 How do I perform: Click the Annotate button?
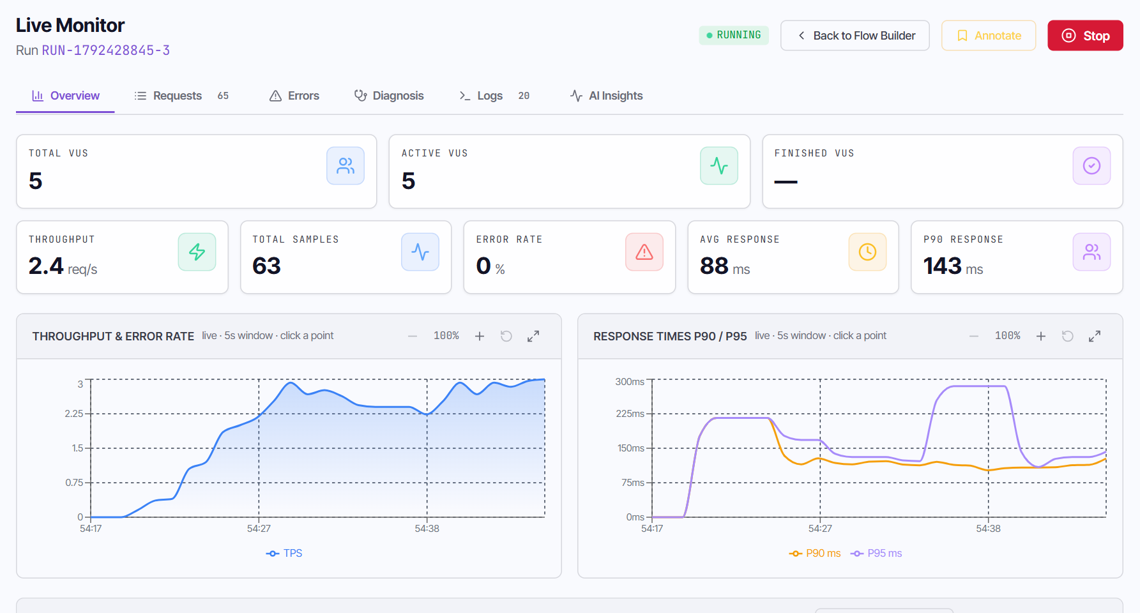pos(989,36)
